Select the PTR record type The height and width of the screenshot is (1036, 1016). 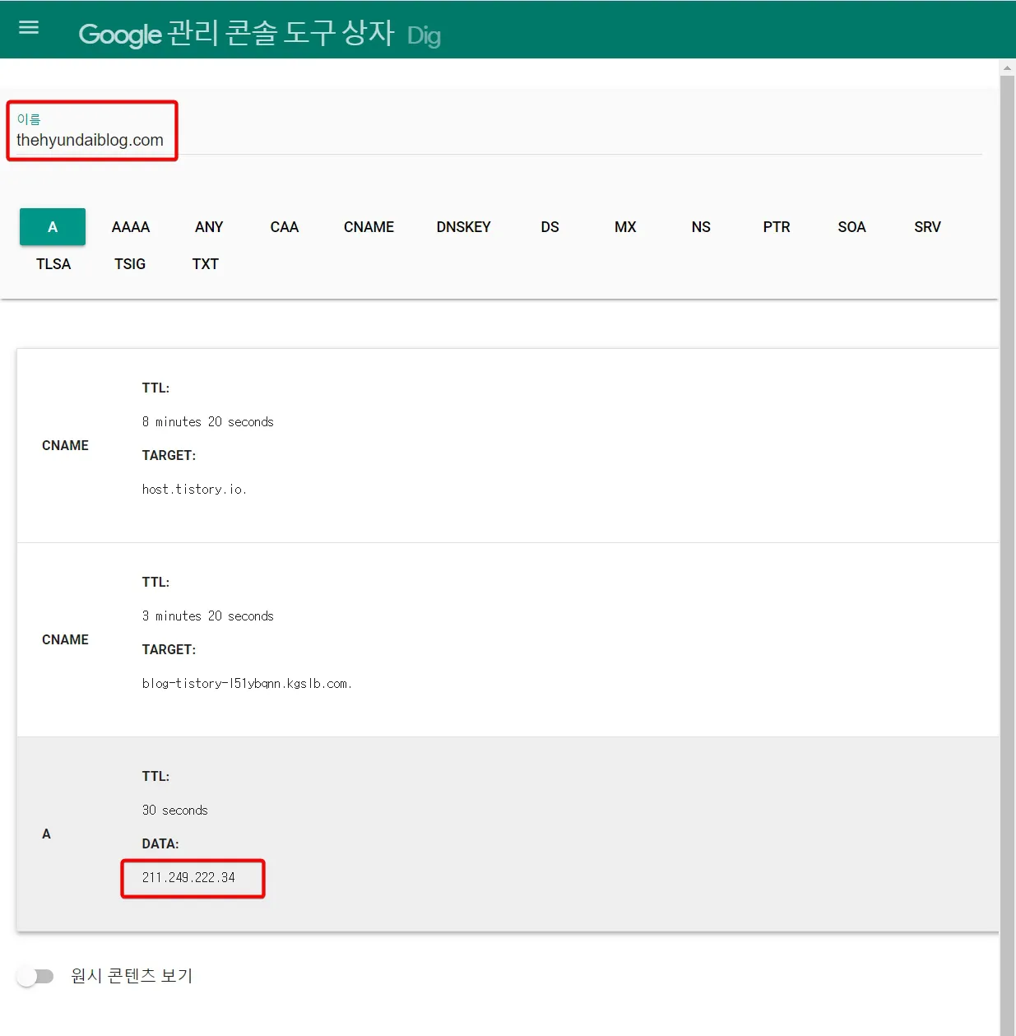tap(777, 227)
